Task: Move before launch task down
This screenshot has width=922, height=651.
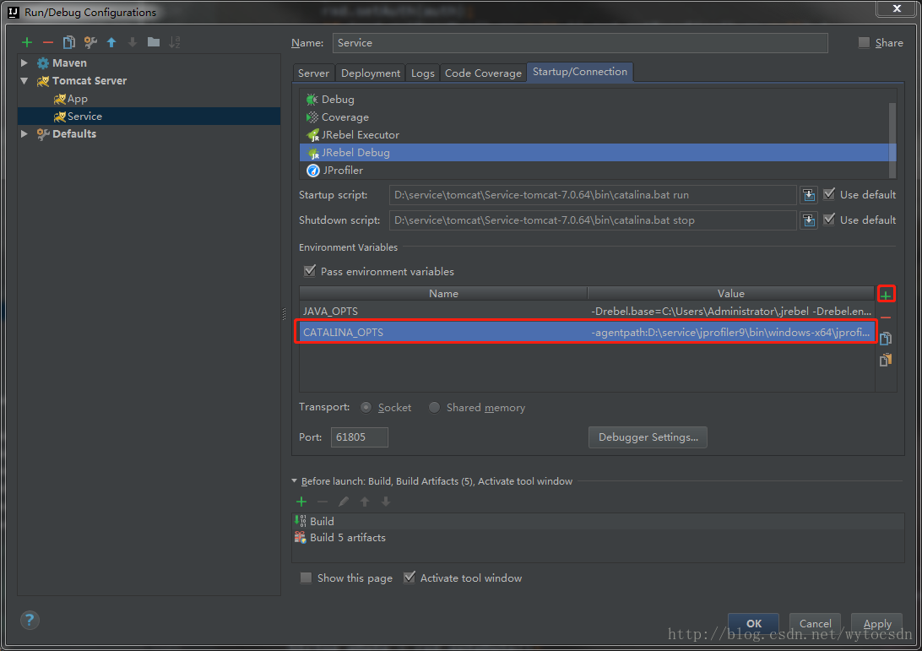Action: click(386, 502)
